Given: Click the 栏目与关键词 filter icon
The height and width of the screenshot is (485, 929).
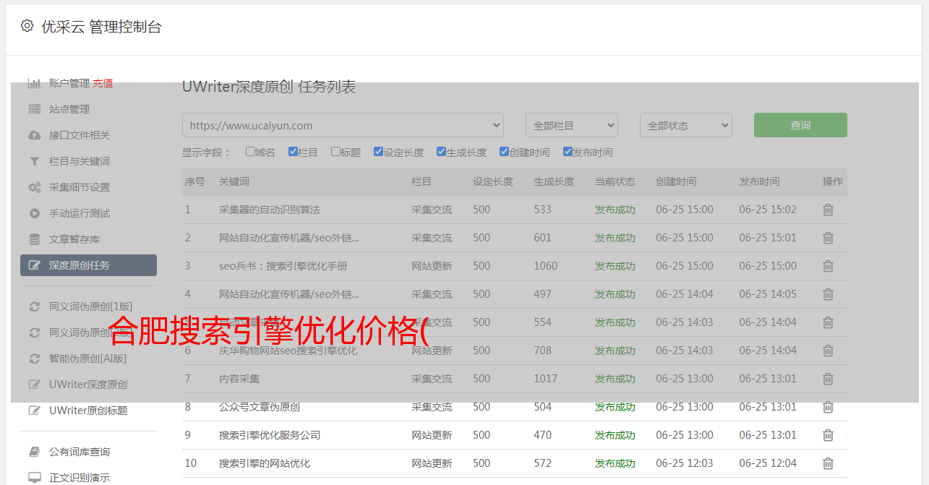Looking at the screenshot, I should click(34, 161).
